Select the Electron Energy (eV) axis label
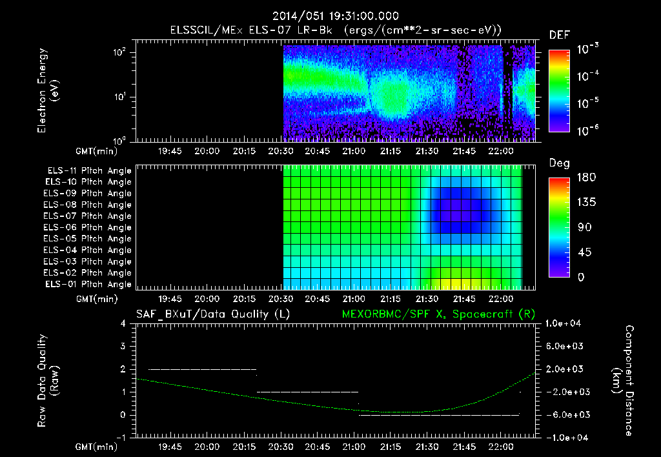The height and width of the screenshot is (457, 661). coord(48,90)
